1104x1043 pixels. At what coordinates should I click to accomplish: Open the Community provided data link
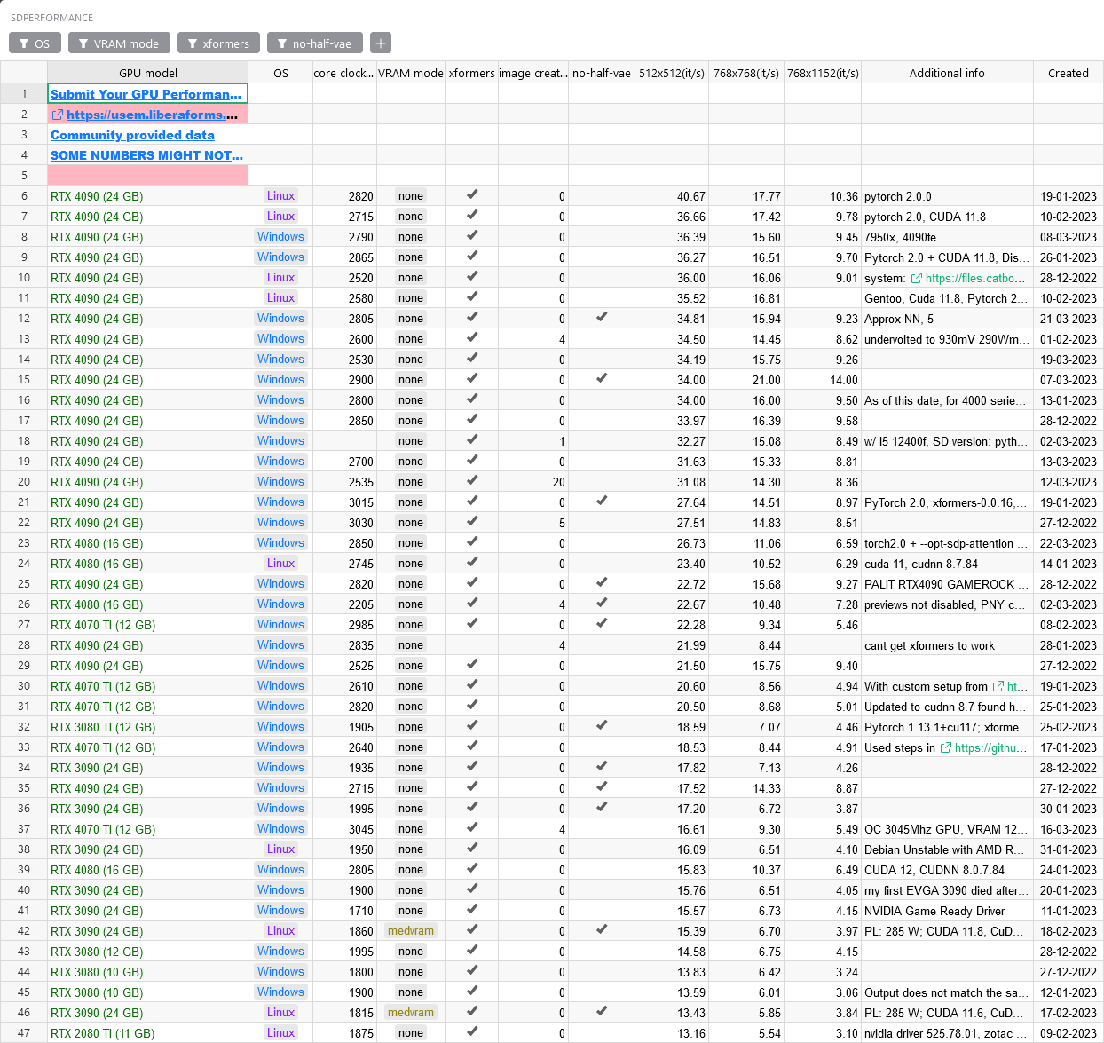(x=132, y=135)
